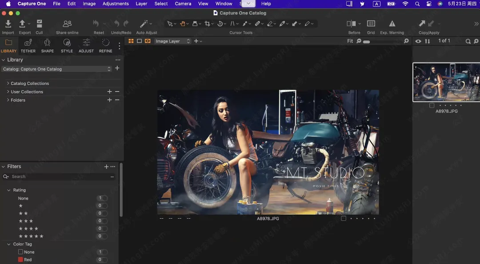
Task: Add a new User Collection with plus
Action: coord(109,92)
